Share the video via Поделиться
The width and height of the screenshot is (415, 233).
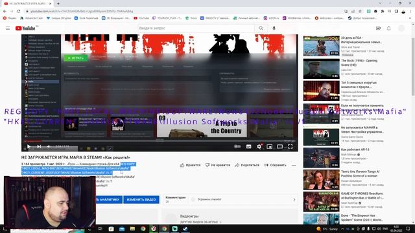[247, 165]
